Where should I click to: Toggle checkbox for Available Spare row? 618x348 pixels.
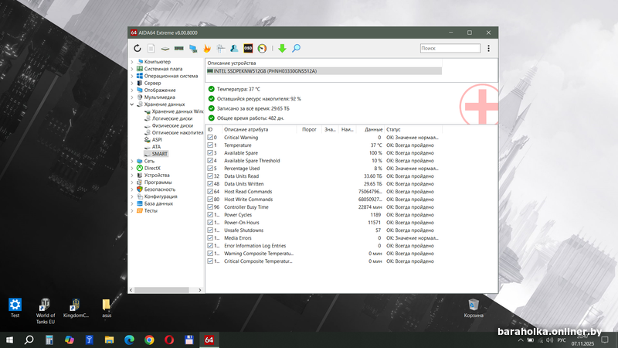pyautogui.click(x=210, y=152)
